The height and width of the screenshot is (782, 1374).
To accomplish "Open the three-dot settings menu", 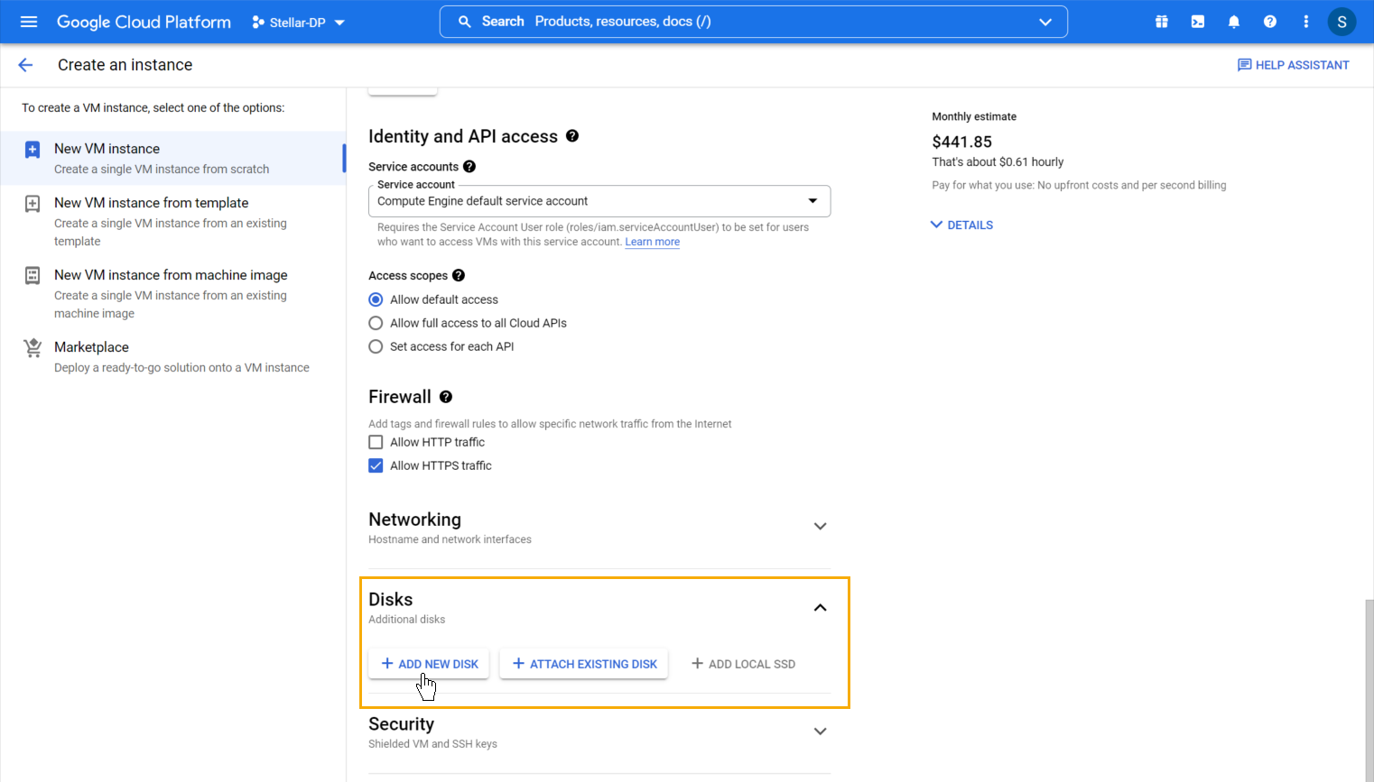I will coord(1306,22).
